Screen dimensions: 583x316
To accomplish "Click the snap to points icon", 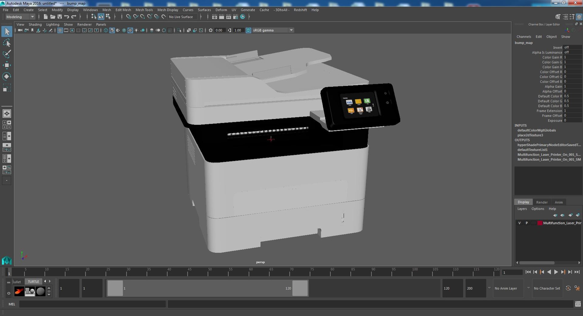I will click(142, 17).
